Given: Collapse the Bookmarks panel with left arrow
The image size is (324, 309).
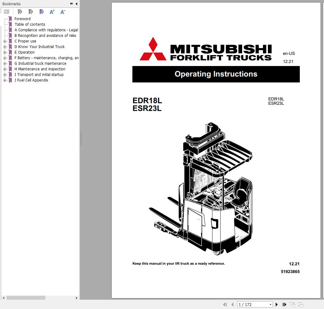Looking at the screenshot, I should point(77,4).
